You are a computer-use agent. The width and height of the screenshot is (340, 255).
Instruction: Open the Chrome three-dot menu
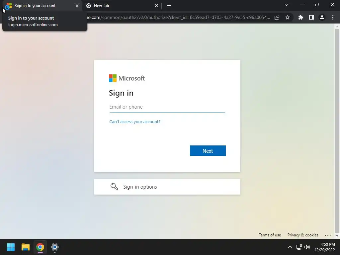coord(333,17)
